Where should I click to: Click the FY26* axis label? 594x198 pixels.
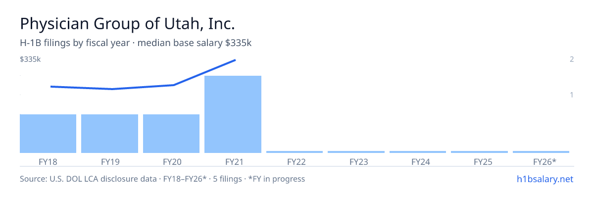tap(544, 161)
